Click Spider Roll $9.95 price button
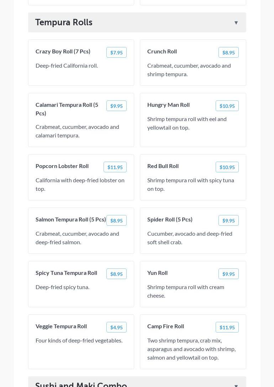The height and width of the screenshot is (387, 274). [228, 220]
